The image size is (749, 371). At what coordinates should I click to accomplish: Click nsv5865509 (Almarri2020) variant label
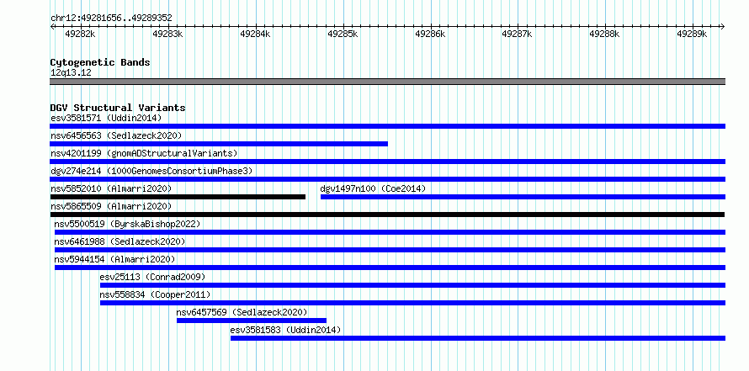click(x=111, y=206)
